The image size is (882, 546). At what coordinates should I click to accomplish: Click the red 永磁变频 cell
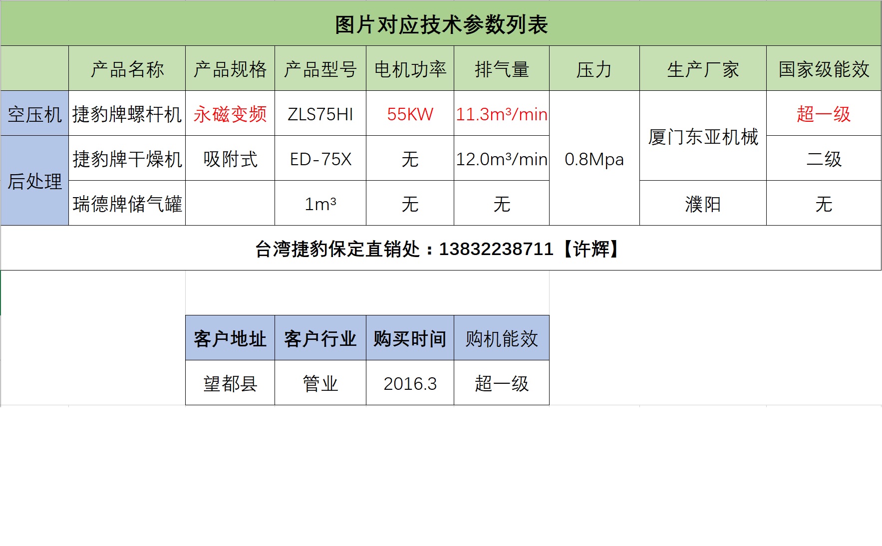point(230,114)
